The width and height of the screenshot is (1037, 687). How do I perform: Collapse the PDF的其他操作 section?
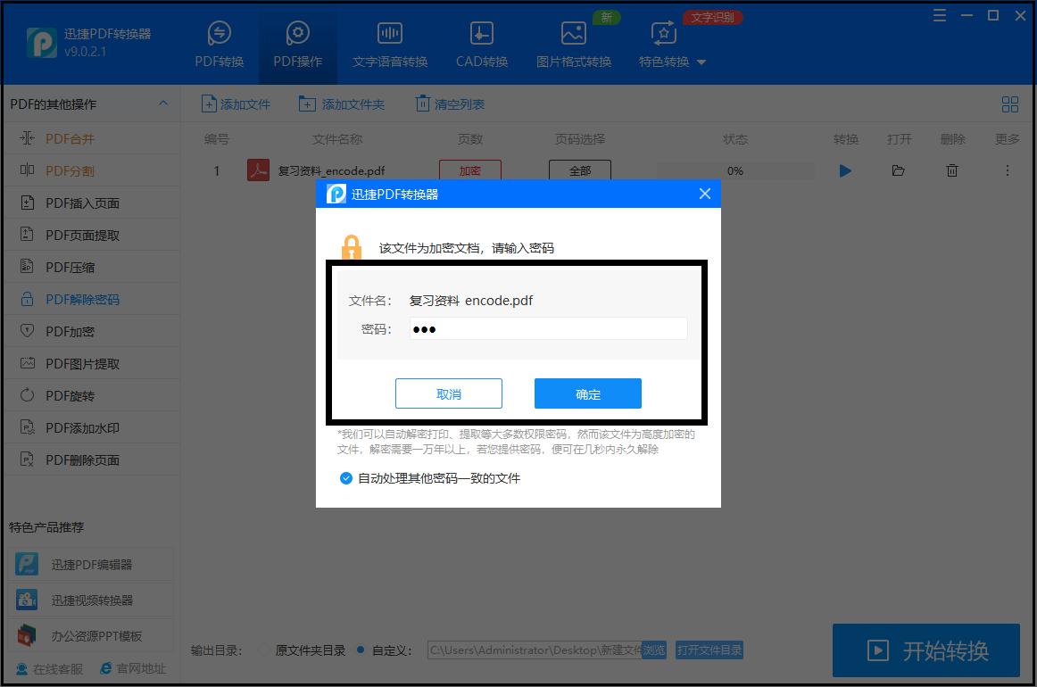tap(164, 103)
